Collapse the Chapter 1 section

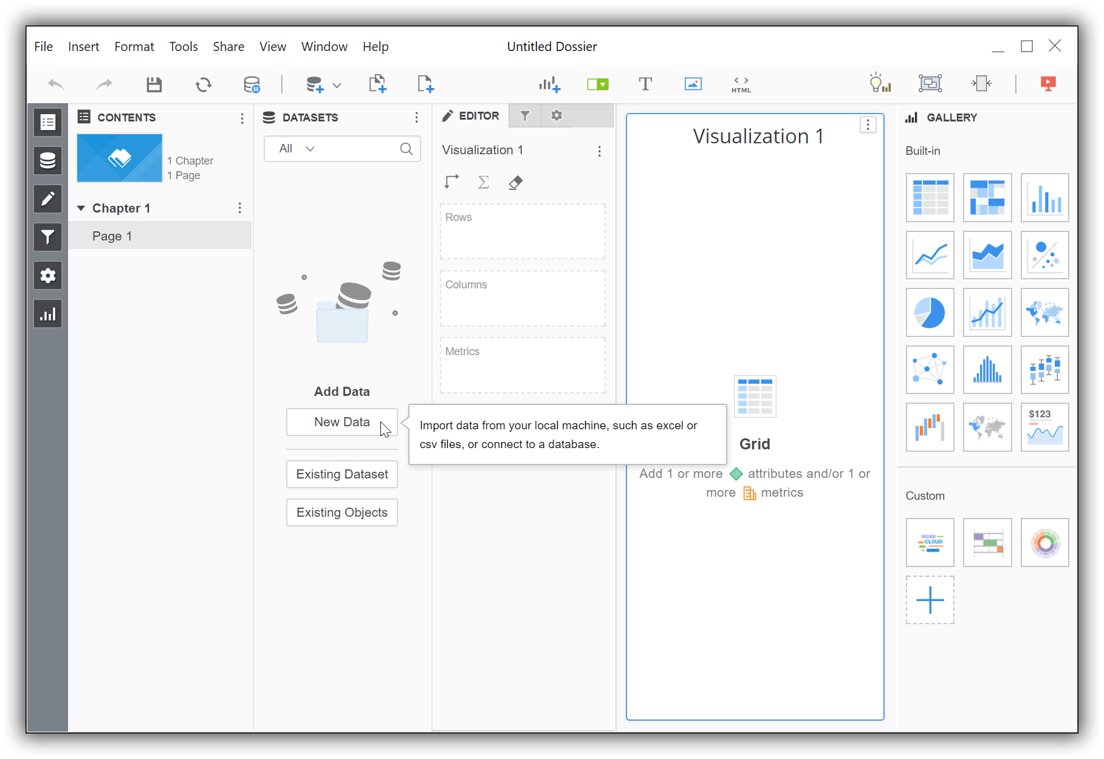point(82,208)
